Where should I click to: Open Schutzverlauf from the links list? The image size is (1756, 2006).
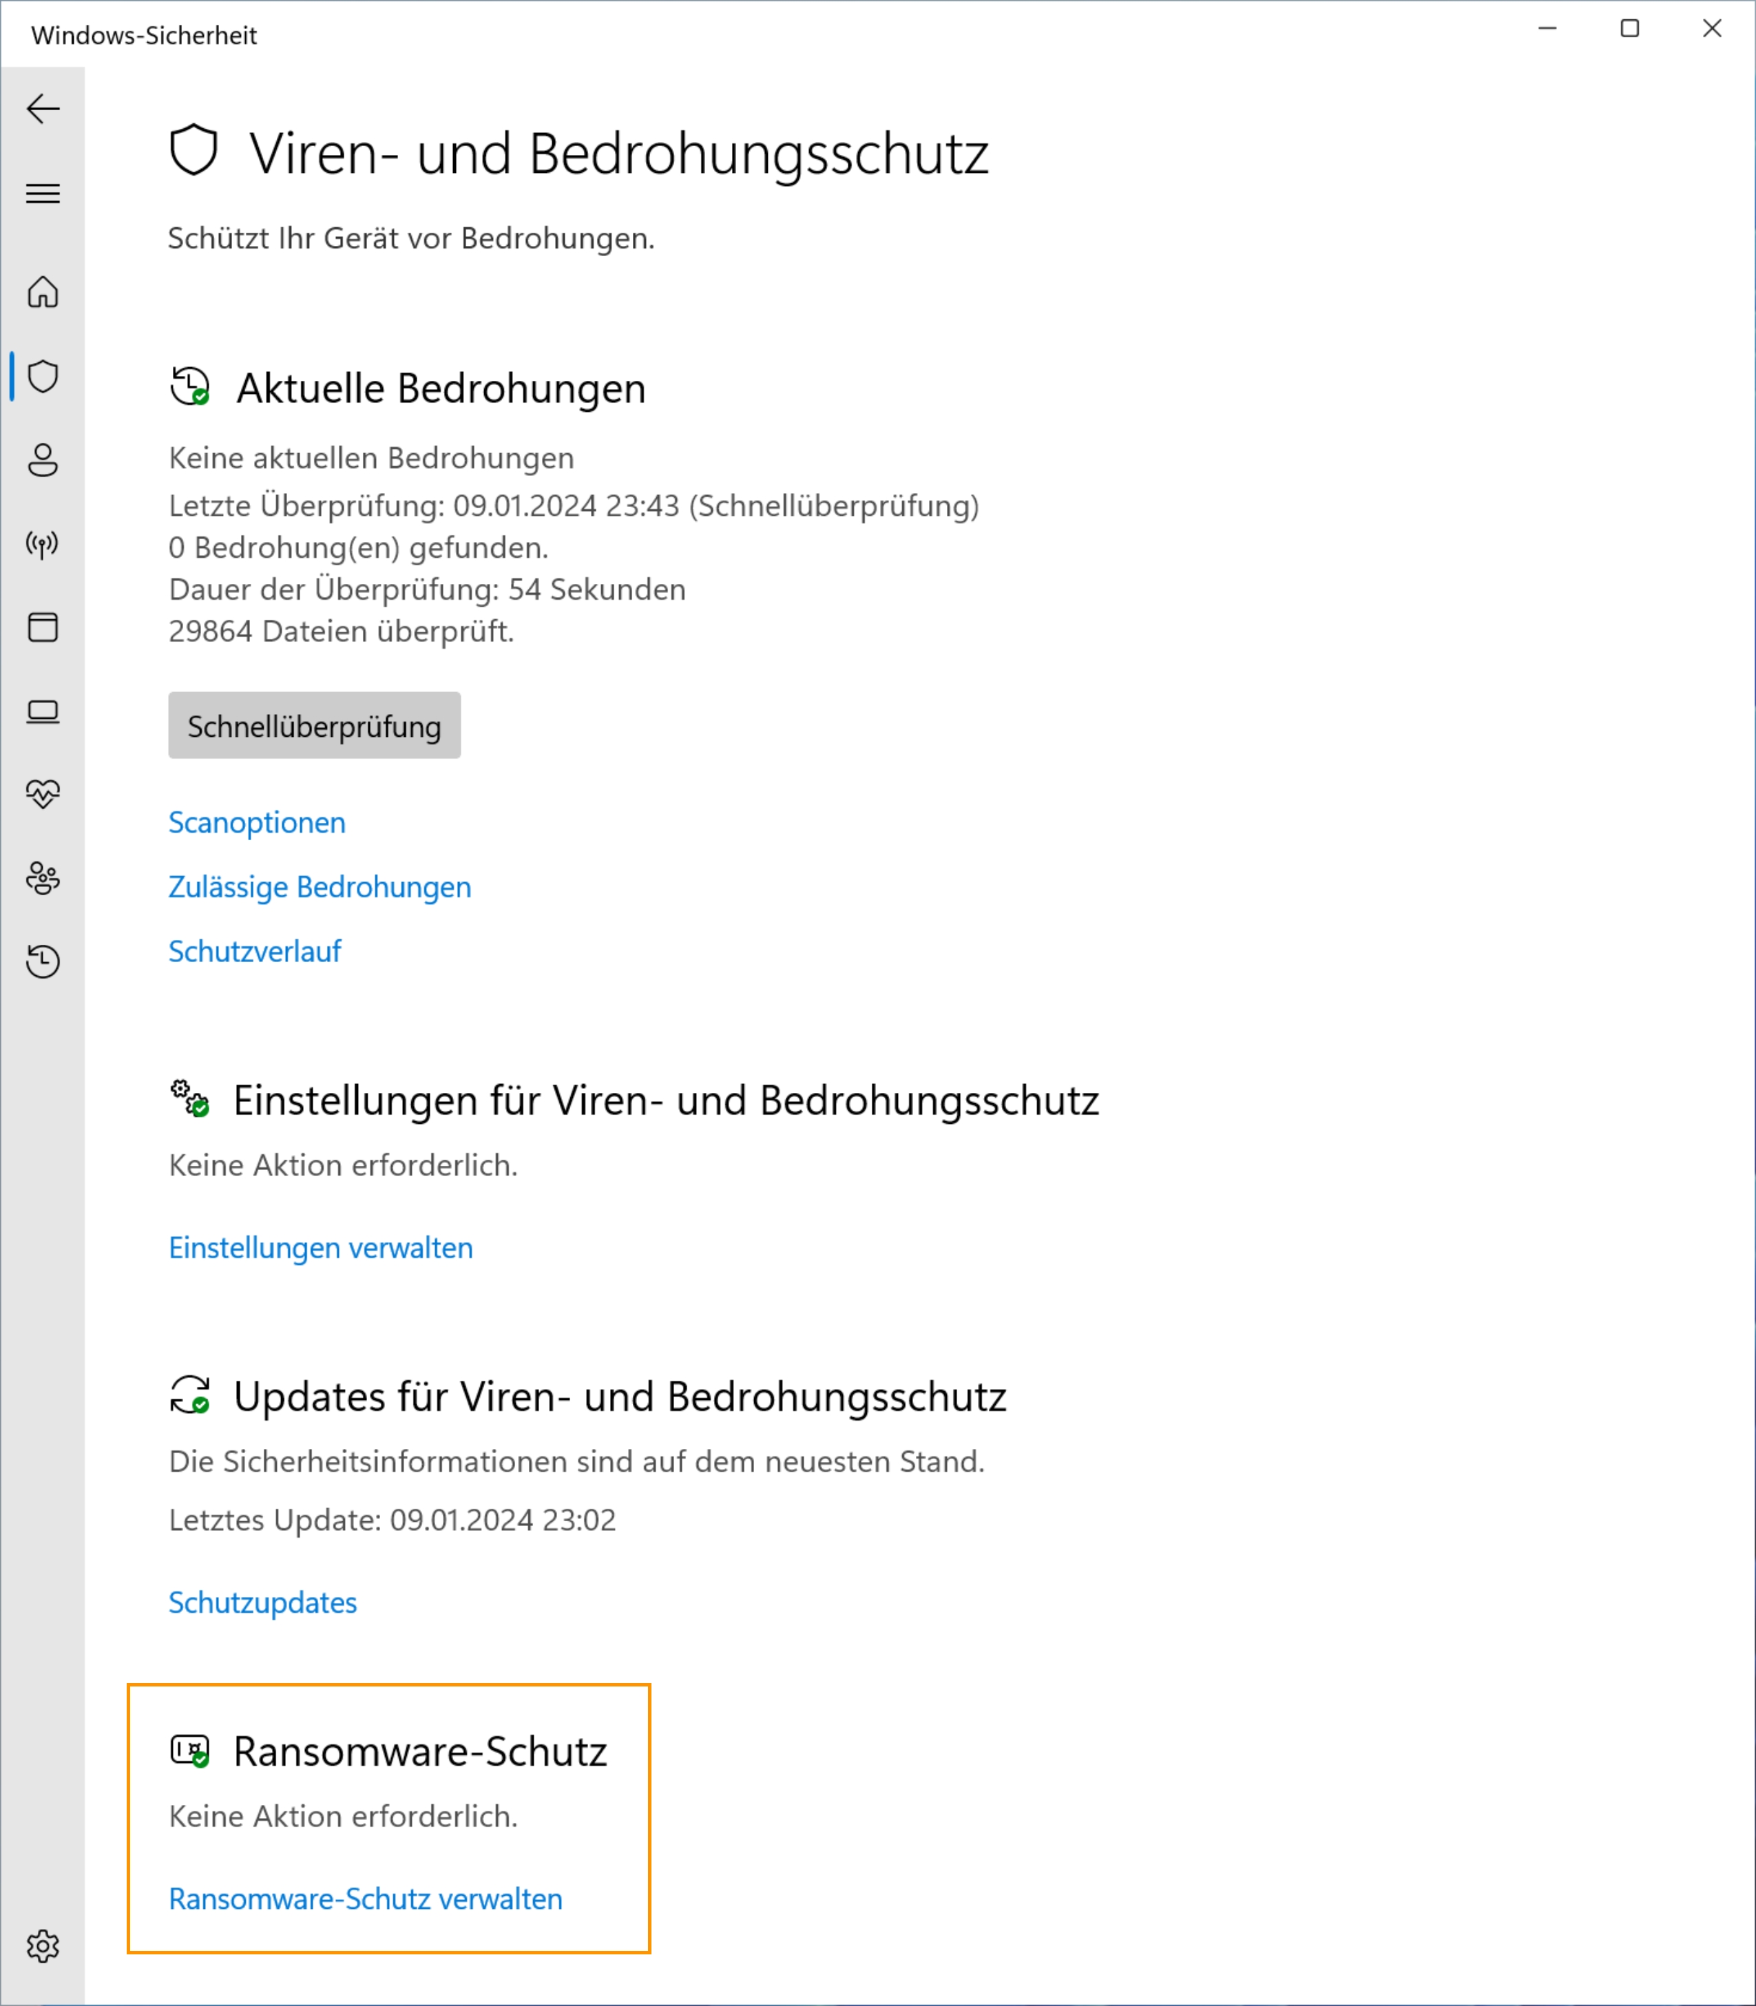coord(255,950)
